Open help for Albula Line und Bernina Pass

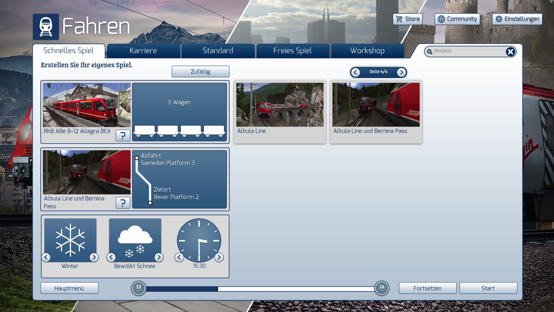pyautogui.click(x=123, y=203)
